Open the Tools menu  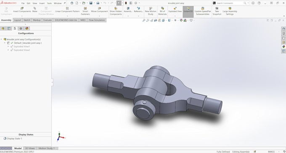tap(49, 3)
